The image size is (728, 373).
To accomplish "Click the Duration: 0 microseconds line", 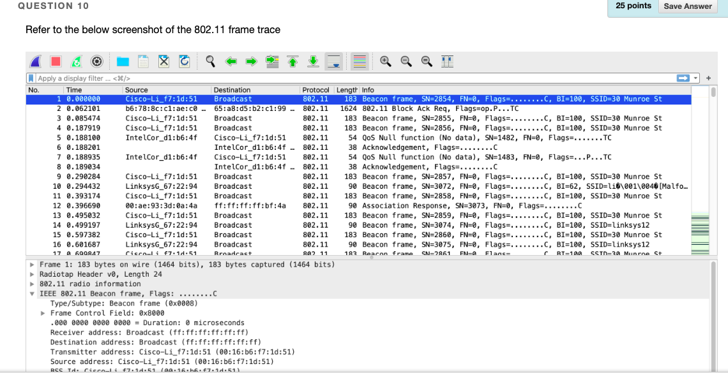I will (x=147, y=323).
